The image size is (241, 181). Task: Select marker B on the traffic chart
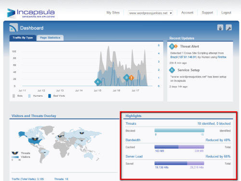click(x=126, y=78)
